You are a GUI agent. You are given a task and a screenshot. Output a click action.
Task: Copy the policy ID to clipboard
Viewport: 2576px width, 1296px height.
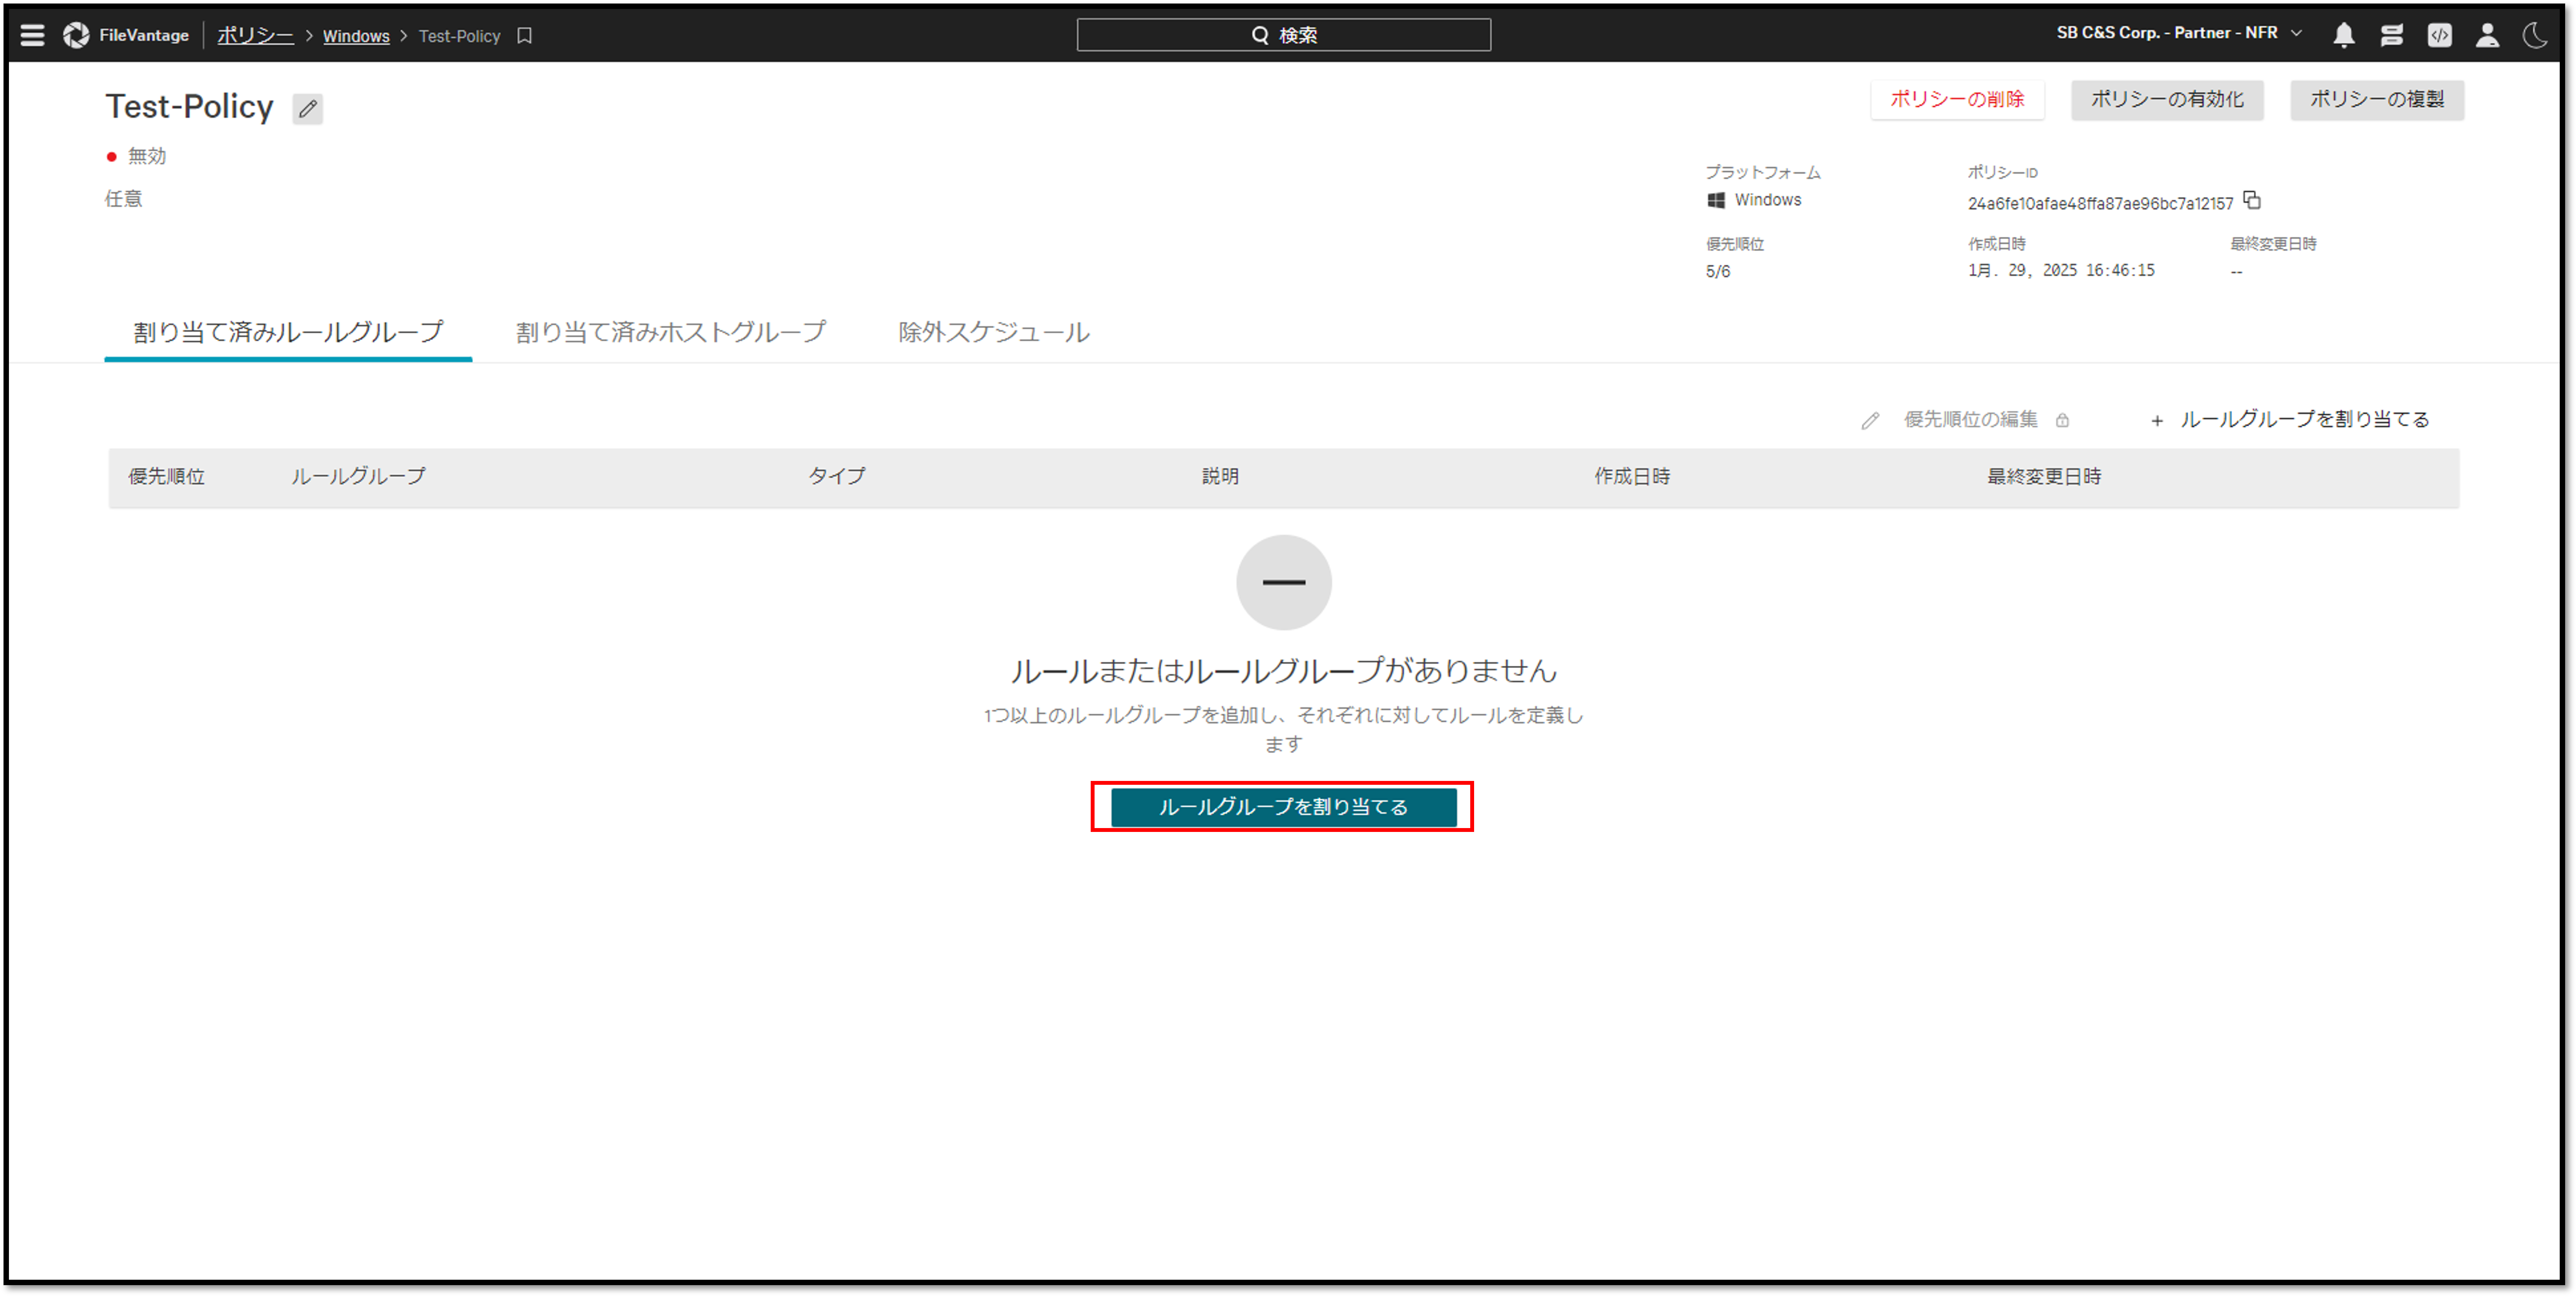click(2252, 200)
